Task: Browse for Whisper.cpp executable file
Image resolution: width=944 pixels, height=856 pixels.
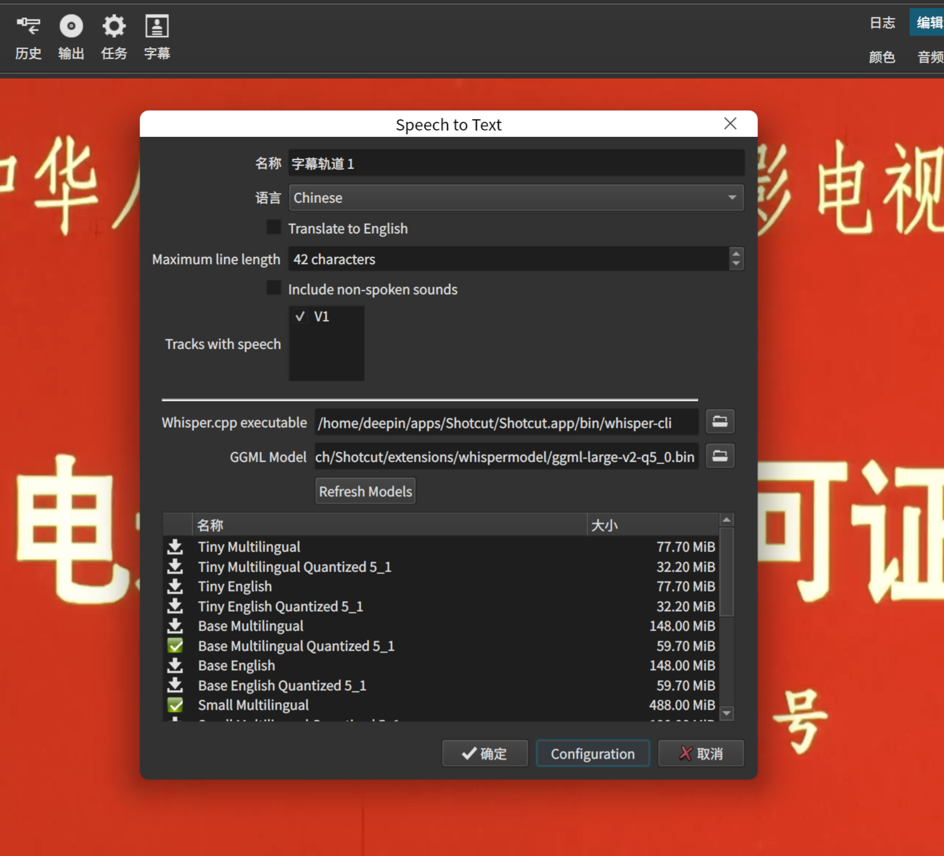Action: [x=720, y=421]
